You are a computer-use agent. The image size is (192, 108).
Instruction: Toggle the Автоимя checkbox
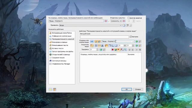pyautogui.click(x=131, y=37)
